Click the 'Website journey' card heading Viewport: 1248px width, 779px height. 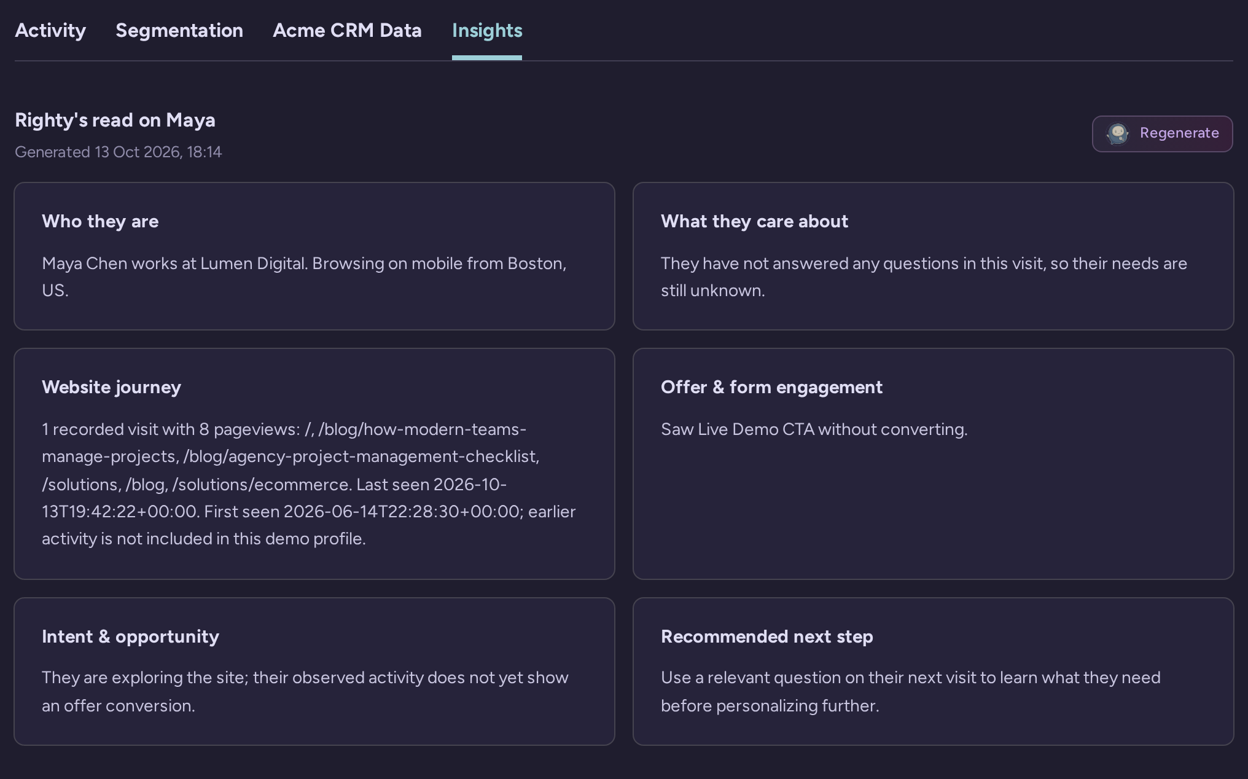coord(111,387)
